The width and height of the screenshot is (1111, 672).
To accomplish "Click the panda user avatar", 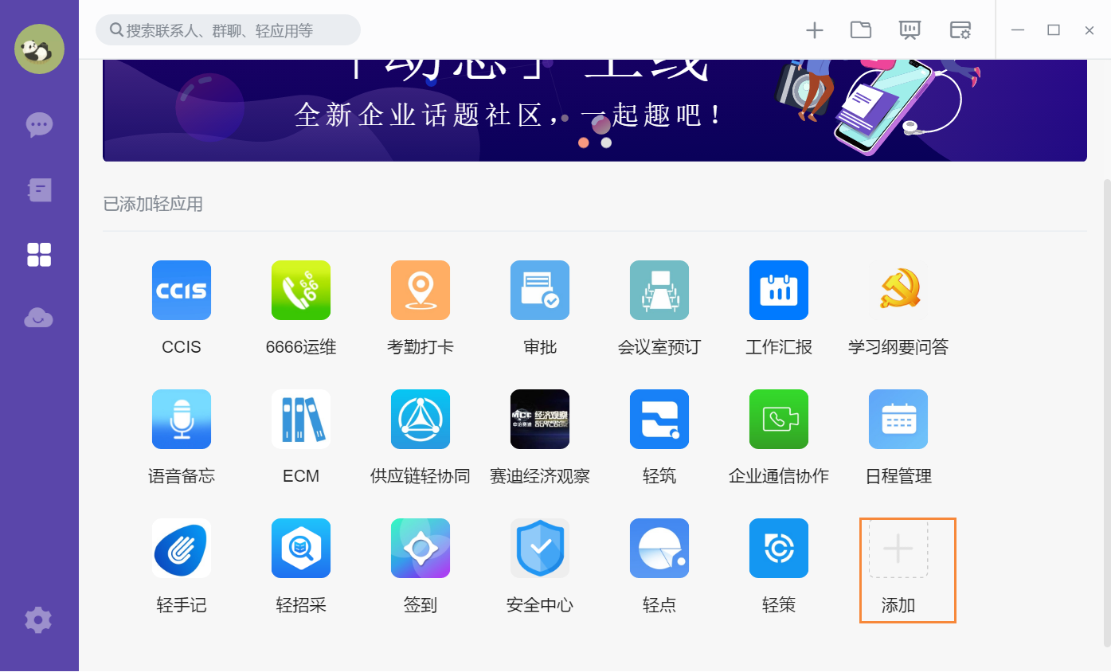I will click(x=39, y=49).
